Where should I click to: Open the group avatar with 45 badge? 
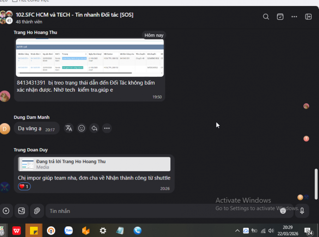(x=6, y=17)
